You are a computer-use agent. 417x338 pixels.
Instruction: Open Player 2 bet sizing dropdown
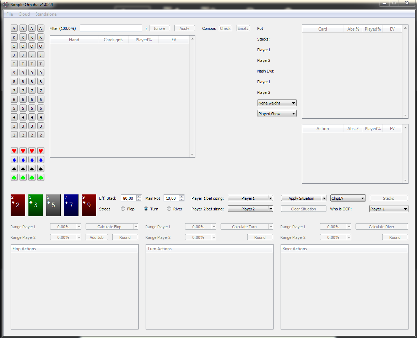[250, 209]
